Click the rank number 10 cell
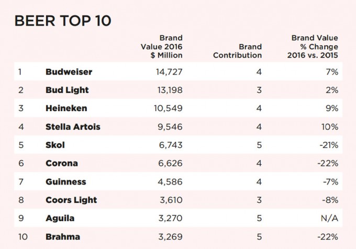The image size is (356, 249). (x=23, y=237)
